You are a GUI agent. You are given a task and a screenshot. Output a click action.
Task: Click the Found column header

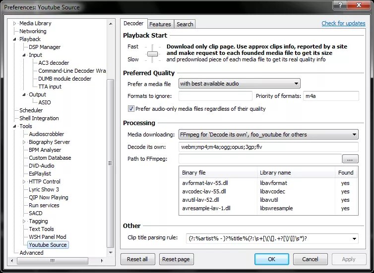point(346,173)
